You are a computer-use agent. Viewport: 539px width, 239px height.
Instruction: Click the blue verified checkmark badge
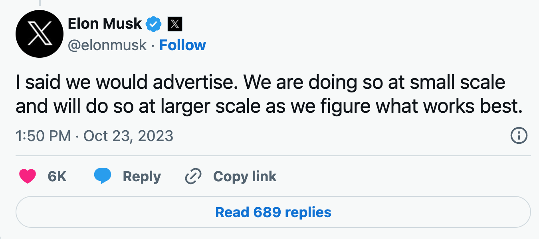(x=153, y=25)
